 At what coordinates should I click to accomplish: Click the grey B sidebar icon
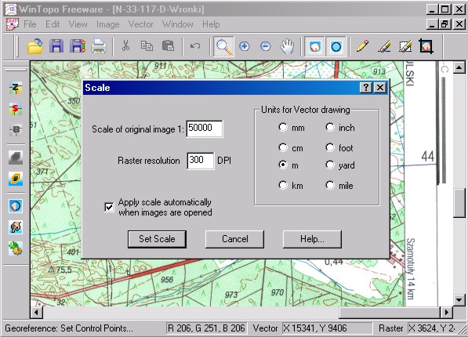pyautogui.click(x=15, y=130)
